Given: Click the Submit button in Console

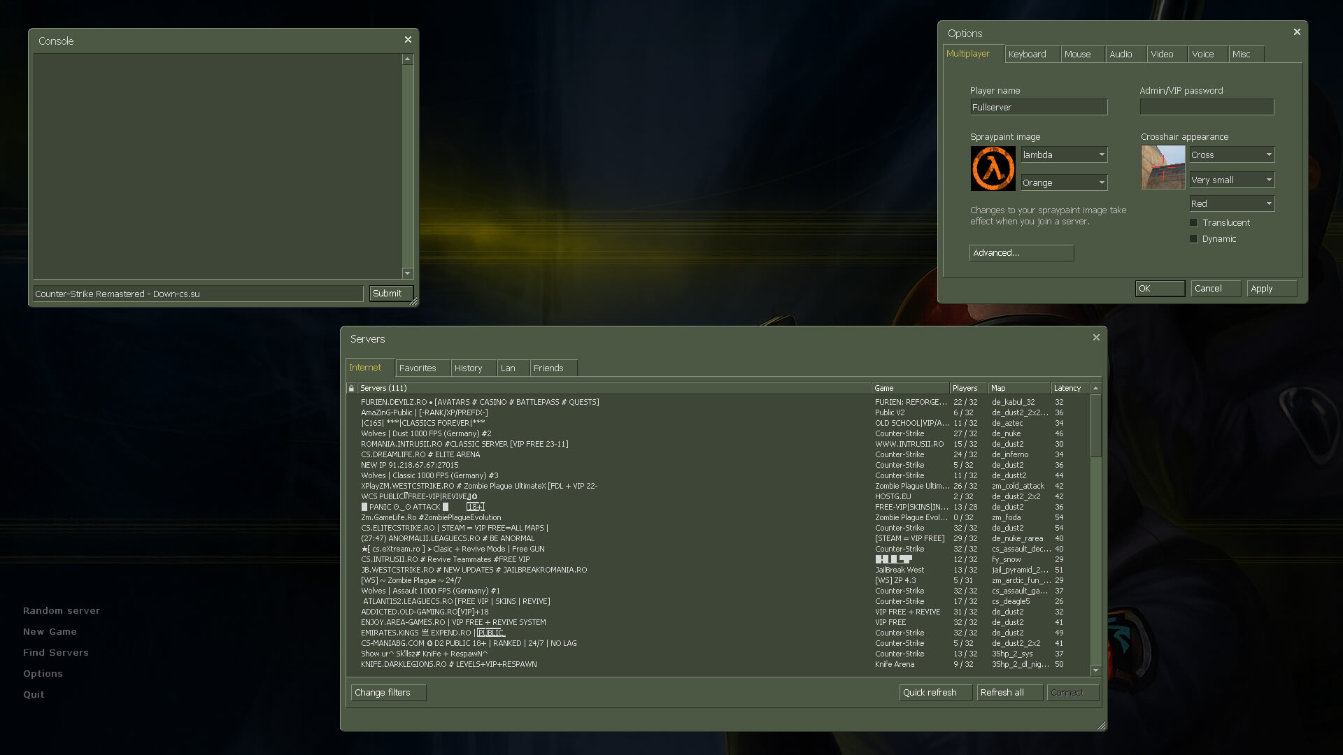Looking at the screenshot, I should tap(391, 294).
